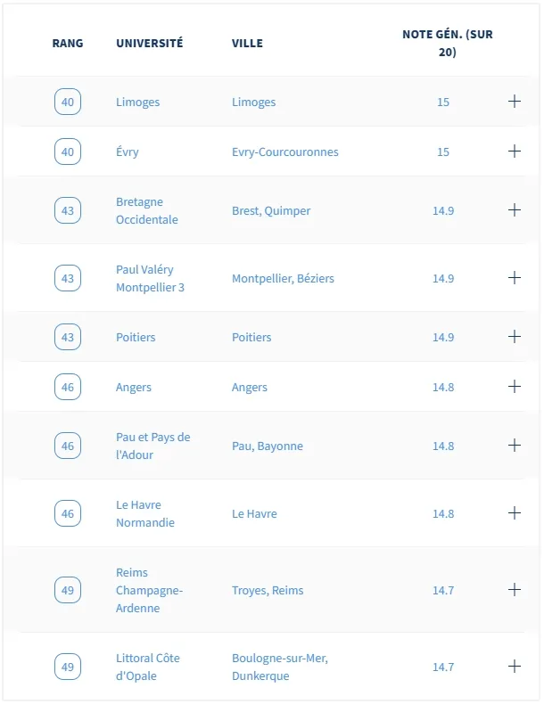
Task: Open the Limoges university link
Action: 138,102
